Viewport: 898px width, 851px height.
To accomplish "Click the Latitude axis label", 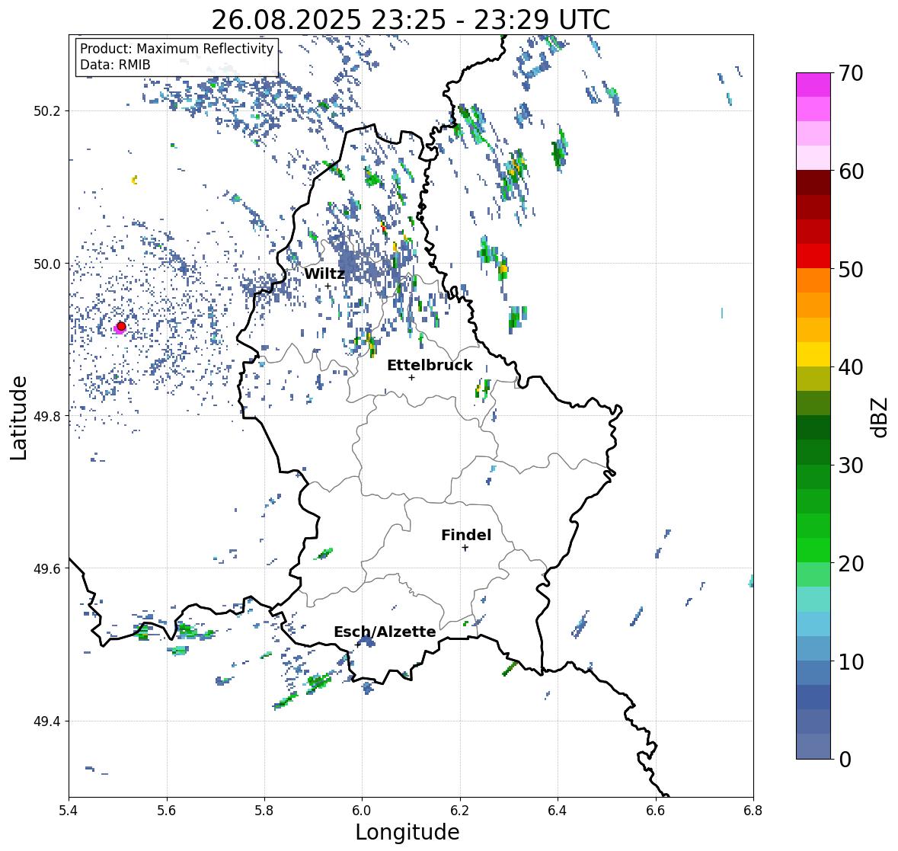I will (x=18, y=418).
